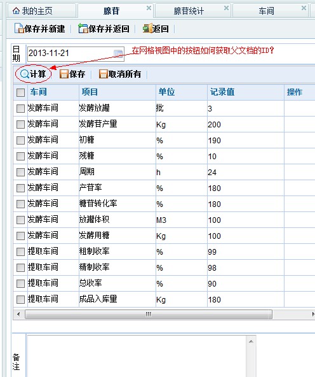Open the calendar picker icon in date field
This screenshot has width=315, height=377.
118,53
